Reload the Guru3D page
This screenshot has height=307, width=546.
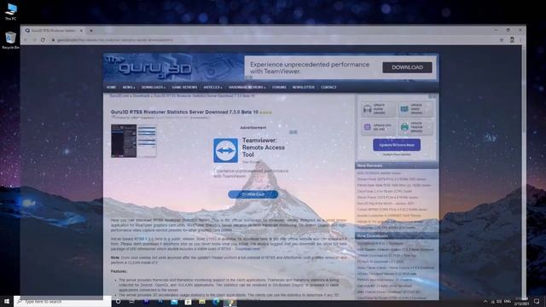point(43,40)
